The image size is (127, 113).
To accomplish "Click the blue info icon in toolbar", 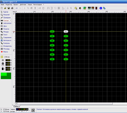I will [x=101, y=8].
